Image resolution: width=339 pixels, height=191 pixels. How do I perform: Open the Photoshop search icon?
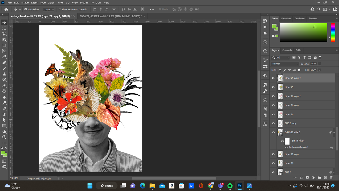[x=318, y=9]
